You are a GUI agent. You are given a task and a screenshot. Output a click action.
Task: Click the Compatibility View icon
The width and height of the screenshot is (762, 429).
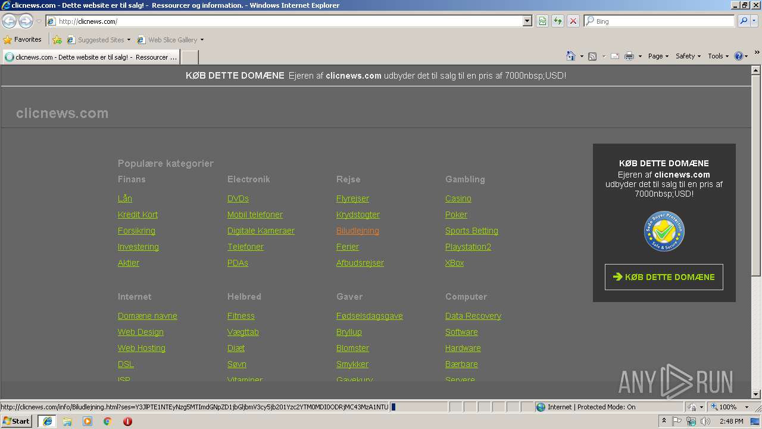click(542, 21)
